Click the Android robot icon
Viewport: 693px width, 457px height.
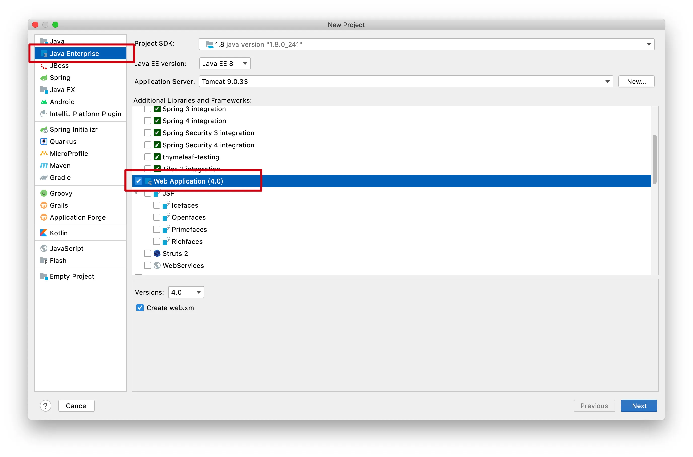pyautogui.click(x=44, y=102)
